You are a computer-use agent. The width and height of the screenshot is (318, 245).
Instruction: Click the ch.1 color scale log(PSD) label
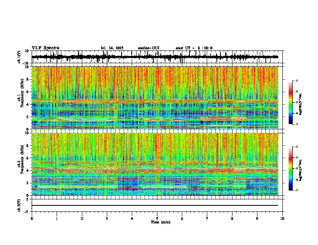pyautogui.click(x=300, y=104)
